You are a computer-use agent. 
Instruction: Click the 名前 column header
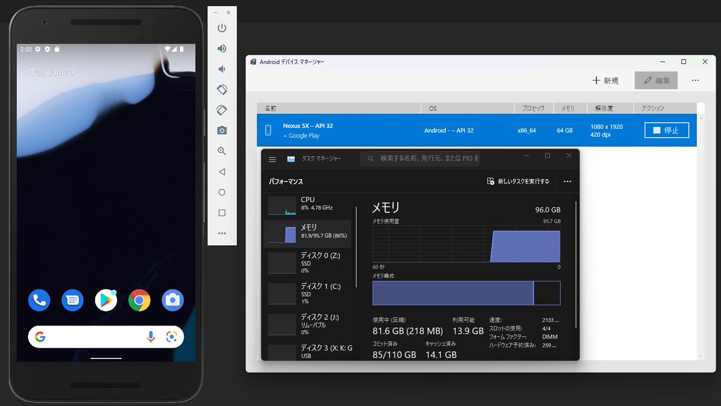(x=339, y=108)
